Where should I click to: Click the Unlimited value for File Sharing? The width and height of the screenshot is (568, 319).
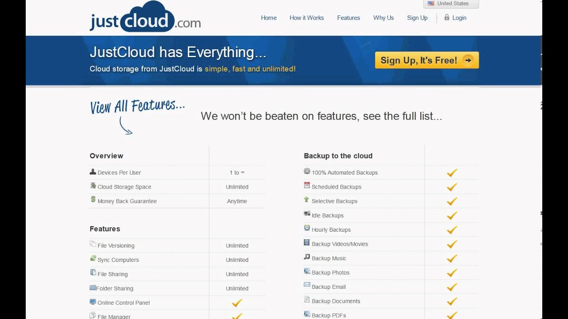(237, 274)
